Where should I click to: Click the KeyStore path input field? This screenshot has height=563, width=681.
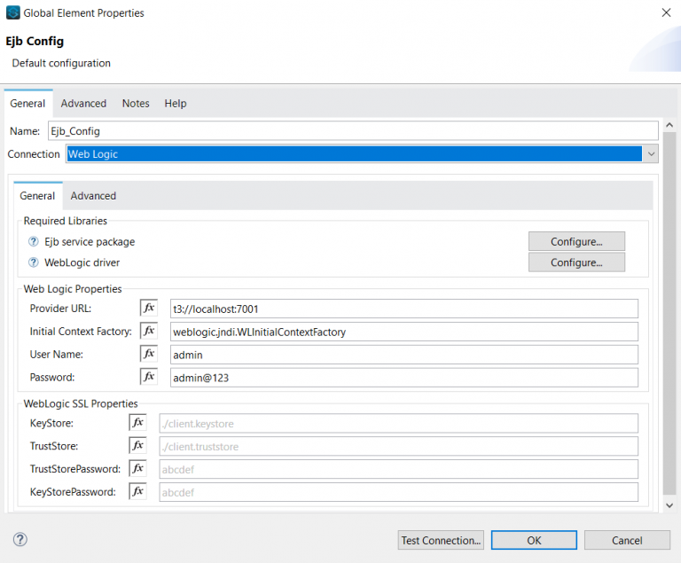398,423
